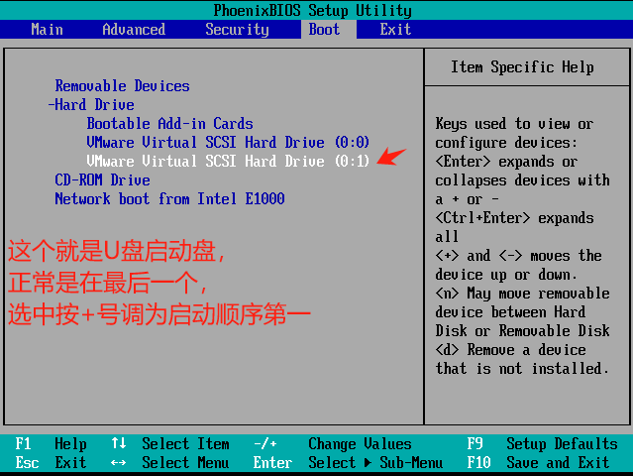Select the highlighted Boot tab

pyautogui.click(x=324, y=30)
